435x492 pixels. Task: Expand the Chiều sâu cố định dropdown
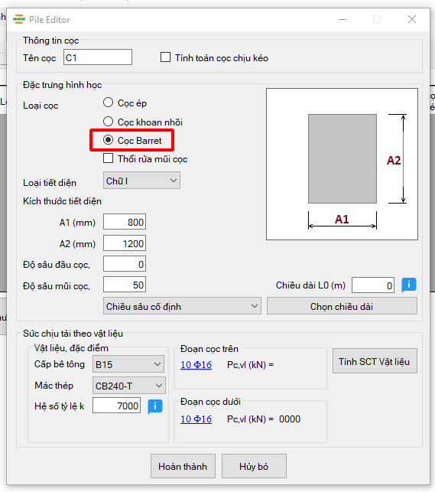(182, 306)
